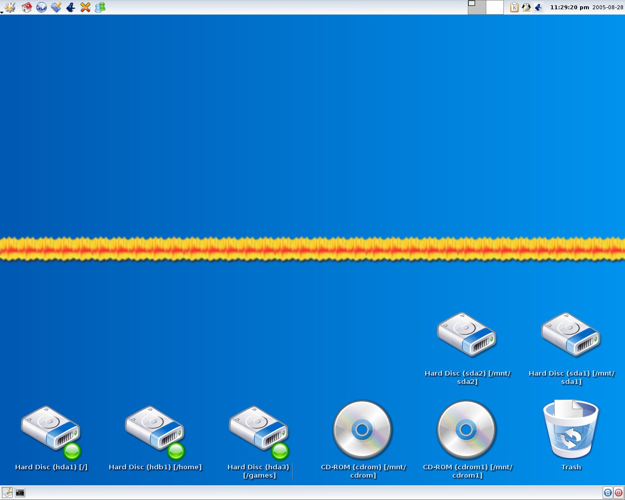The image size is (625, 500).
Task: Open Hard Disc (hda3) [/games] icon
Action: (x=259, y=432)
